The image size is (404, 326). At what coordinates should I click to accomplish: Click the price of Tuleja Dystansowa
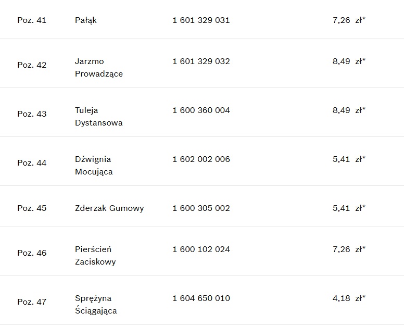[x=349, y=110]
